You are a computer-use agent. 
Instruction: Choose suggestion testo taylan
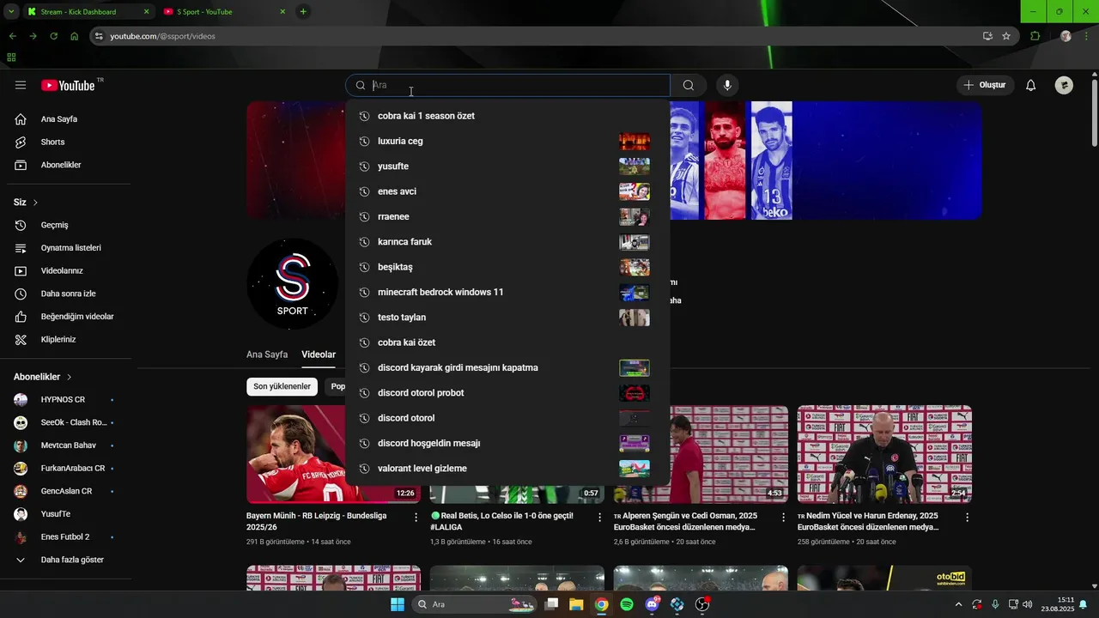tap(507, 318)
